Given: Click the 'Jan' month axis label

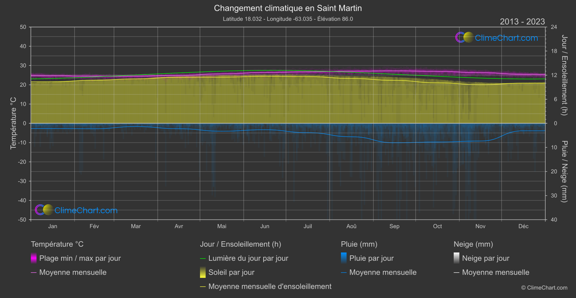Looking at the screenshot, I should point(53,226).
